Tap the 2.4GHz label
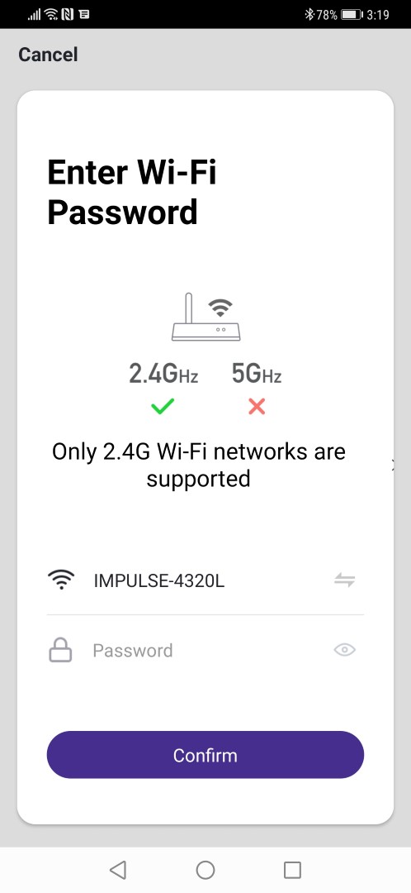This screenshot has width=411, height=893. coord(163,374)
